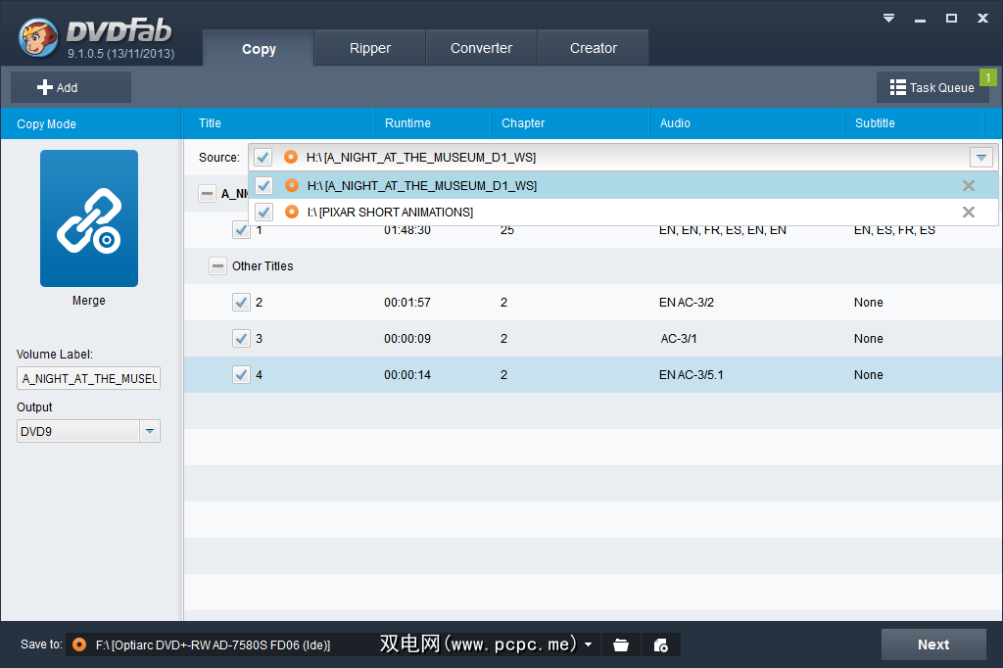1003x668 pixels.
Task: Open the Output DVD9 dropdown
Action: click(x=150, y=431)
